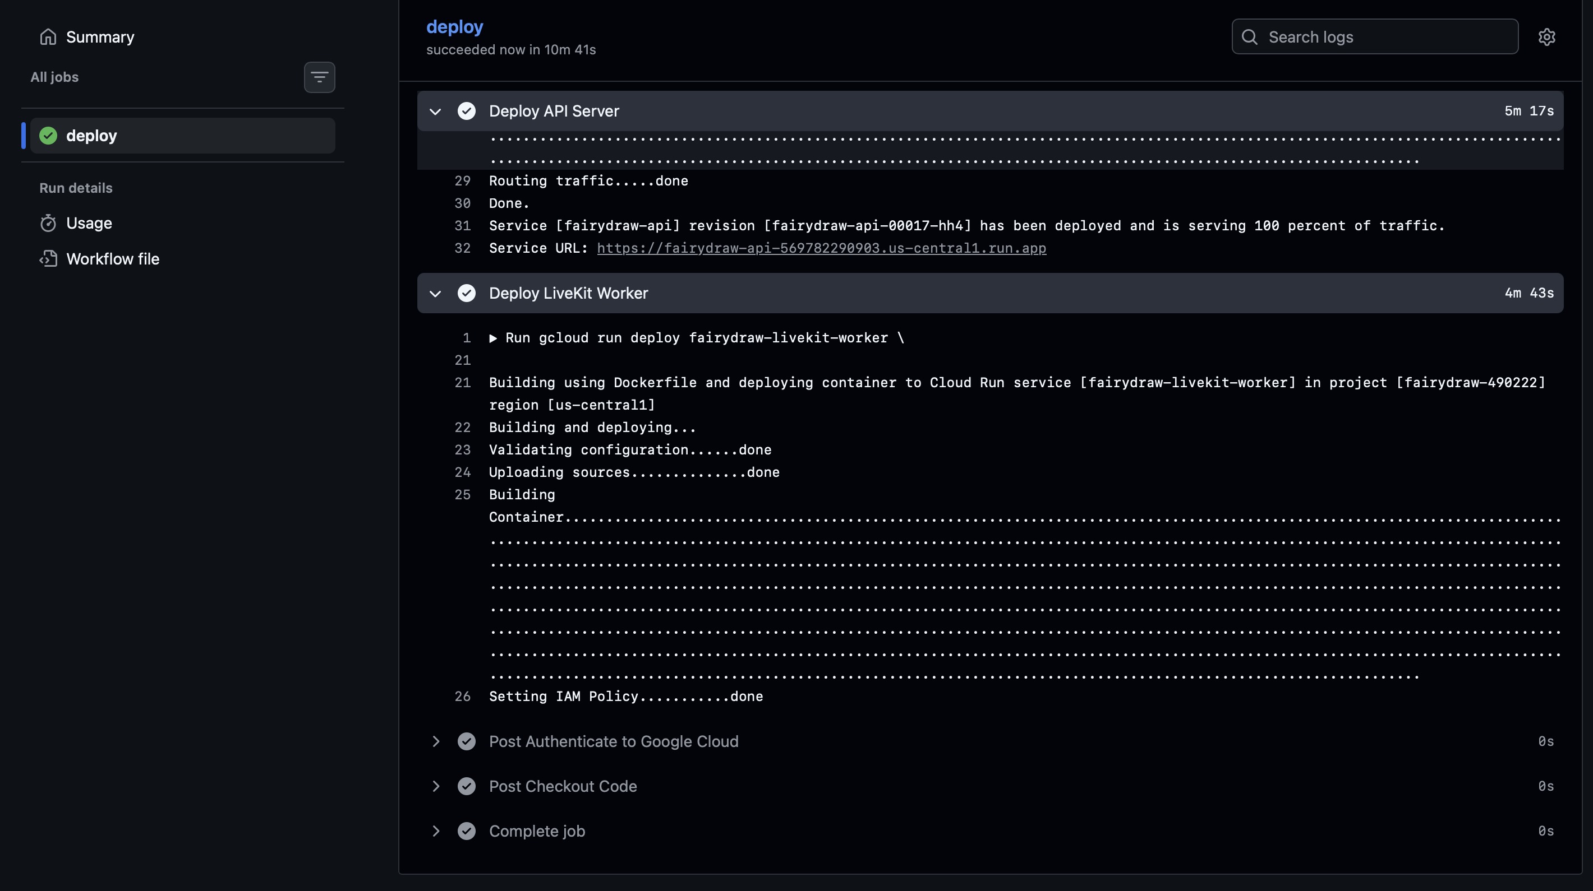
Task: Open the Workflow file page
Action: (x=113, y=259)
